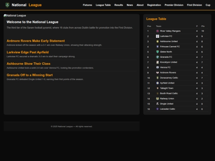Go to the Registration page

click(x=154, y=5)
